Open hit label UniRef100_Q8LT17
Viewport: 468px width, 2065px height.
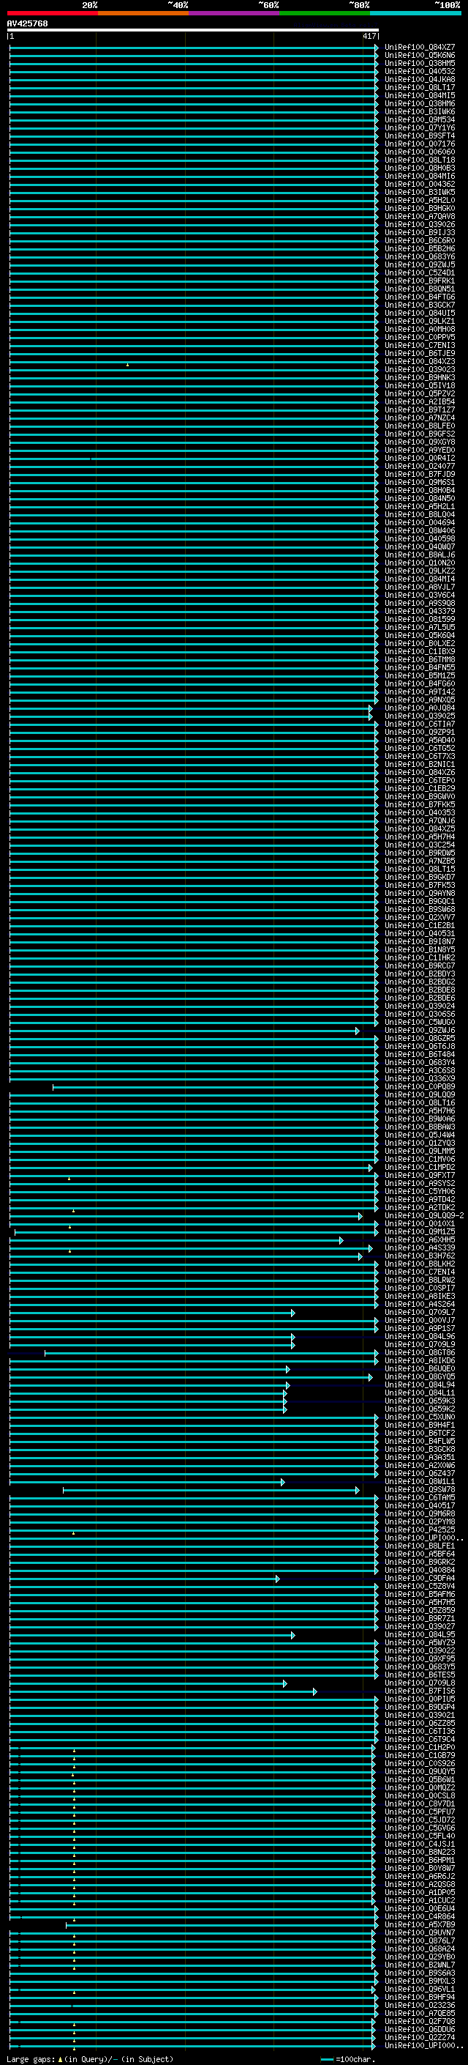coord(420,87)
